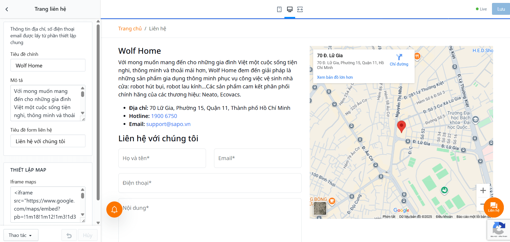Click the Lưu save button
510x242 pixels.
501,9
